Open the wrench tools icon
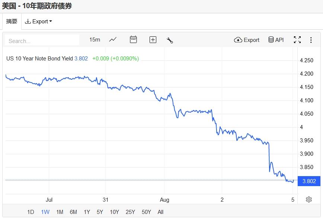The width and height of the screenshot is (323, 218). coord(170,40)
